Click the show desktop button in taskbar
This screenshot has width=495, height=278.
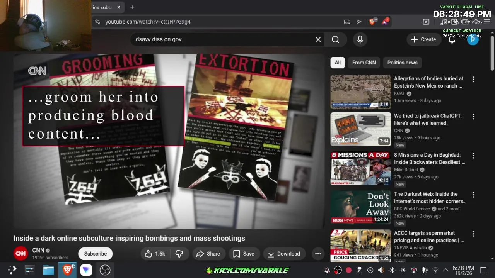pos(483,270)
